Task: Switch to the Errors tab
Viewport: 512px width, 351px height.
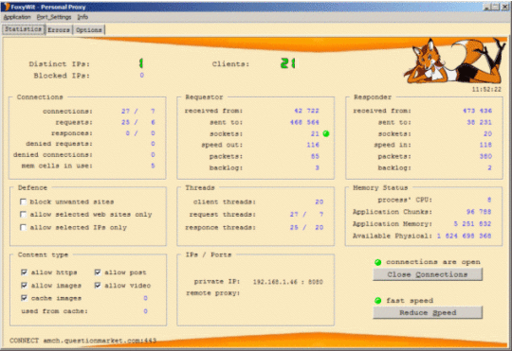Action: (59, 30)
